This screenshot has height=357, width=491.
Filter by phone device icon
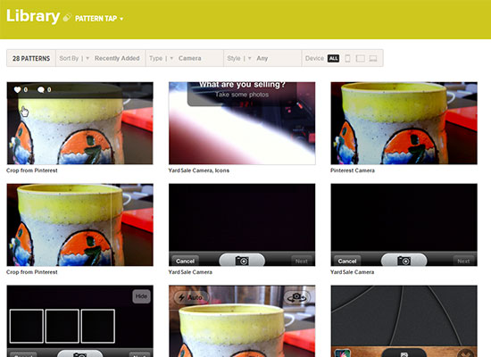pyautogui.click(x=347, y=58)
